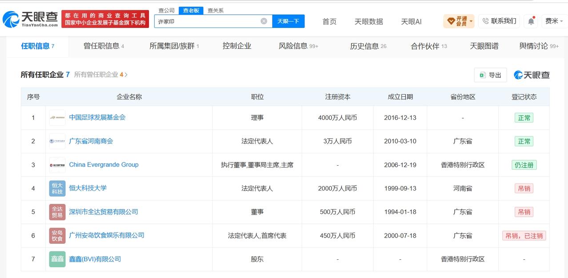Open the 曾任职信息 tab
Screen dimensions: 568x278
(104, 46)
